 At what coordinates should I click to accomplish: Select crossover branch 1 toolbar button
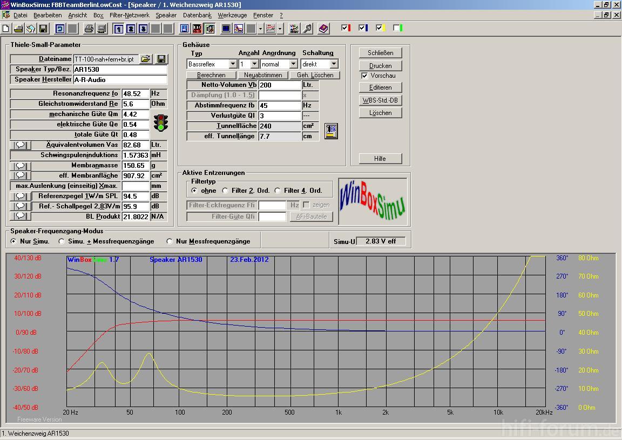(x=118, y=29)
